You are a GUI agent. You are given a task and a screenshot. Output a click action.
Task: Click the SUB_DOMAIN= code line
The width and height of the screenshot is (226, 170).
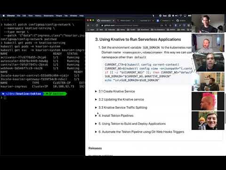click(137, 76)
